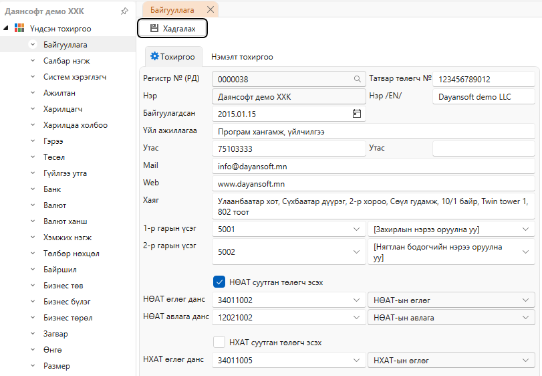
Task: Open the Нягтлан бодогчийн нэрээ dropdown
Action: pyautogui.click(x=525, y=252)
